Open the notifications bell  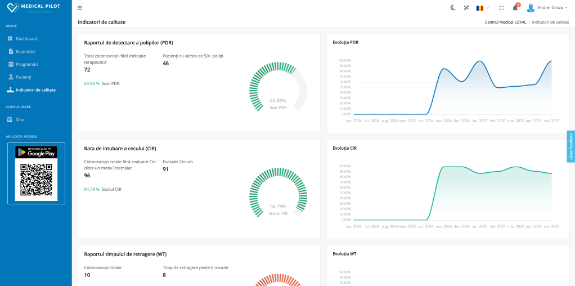pos(515,8)
